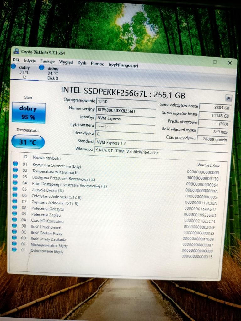Image resolution: width=241 pixels, height=321 pixels.
Task: Click status icon for Temperatura w Kelwinach
Action: (15, 170)
